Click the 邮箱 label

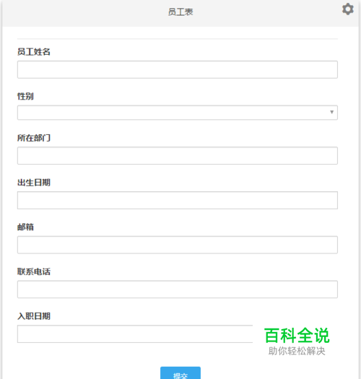(25, 227)
